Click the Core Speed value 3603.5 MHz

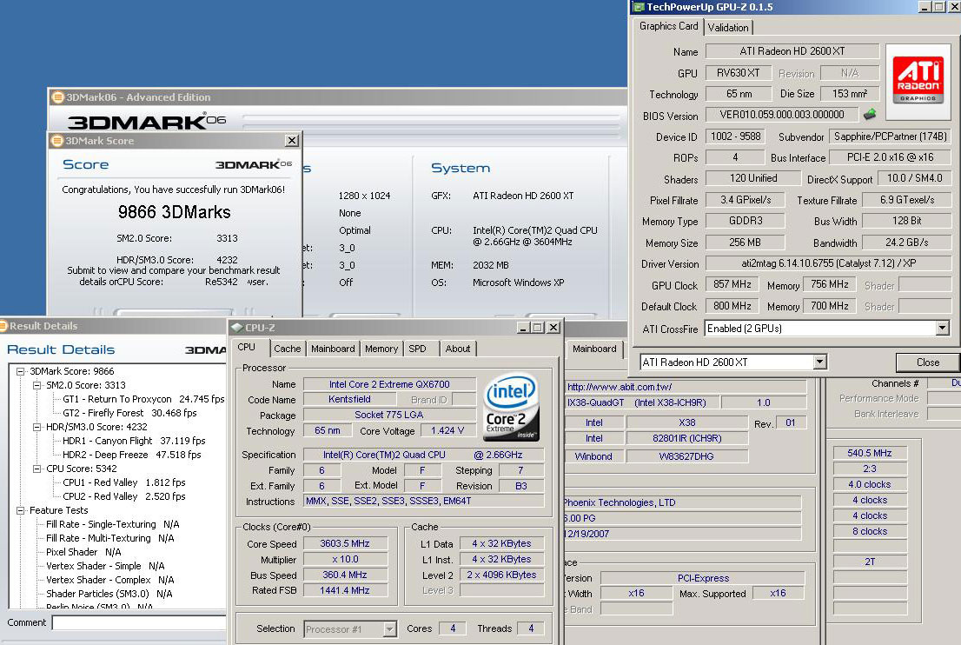click(x=345, y=544)
